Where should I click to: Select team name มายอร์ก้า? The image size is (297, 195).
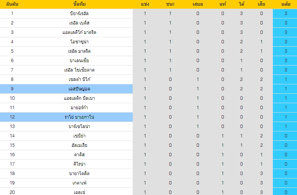point(80,108)
